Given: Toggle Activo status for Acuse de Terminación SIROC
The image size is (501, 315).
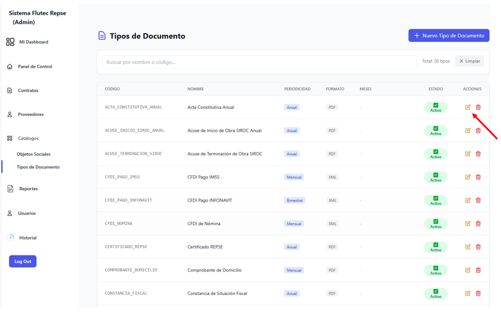Looking at the screenshot, I should pyautogui.click(x=436, y=154).
